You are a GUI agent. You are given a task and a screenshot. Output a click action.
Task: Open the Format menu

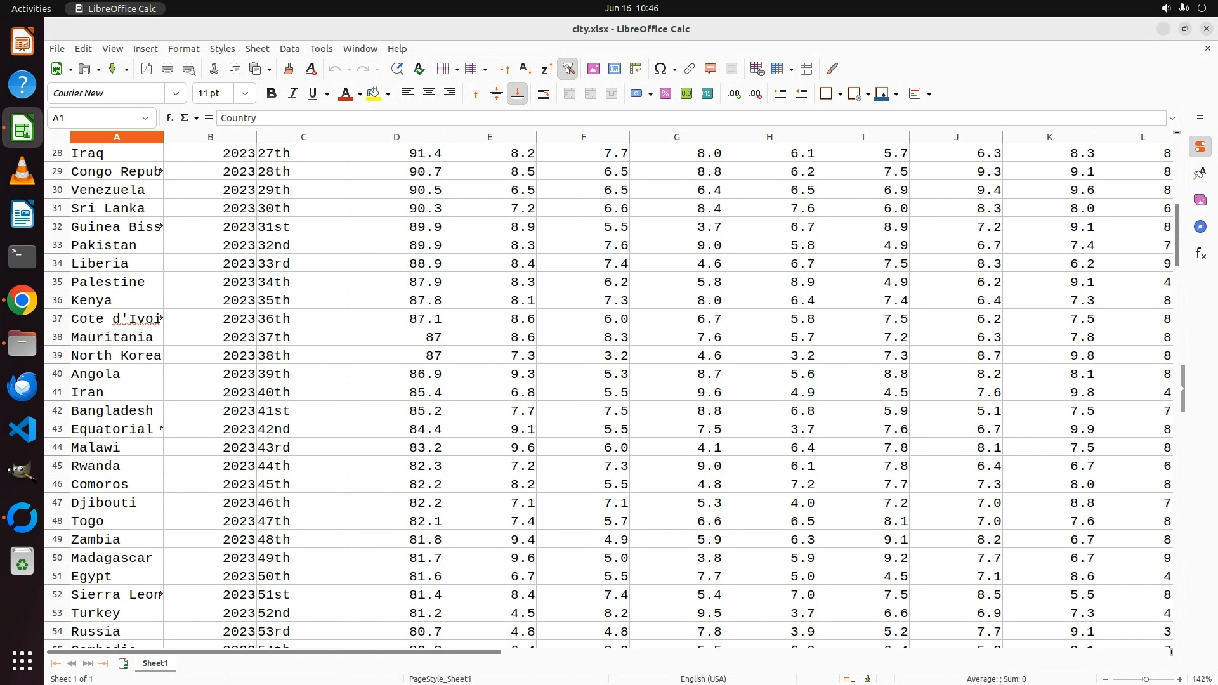click(x=183, y=49)
